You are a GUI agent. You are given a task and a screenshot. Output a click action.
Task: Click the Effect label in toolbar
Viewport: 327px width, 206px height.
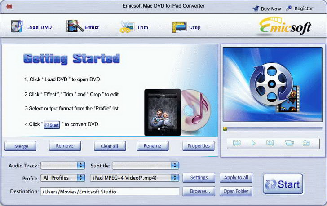click(x=92, y=27)
